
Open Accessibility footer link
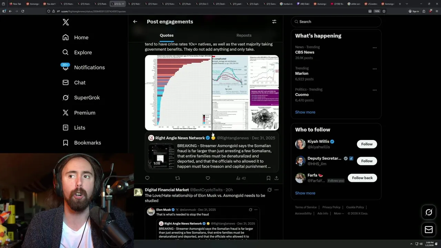[303, 213]
